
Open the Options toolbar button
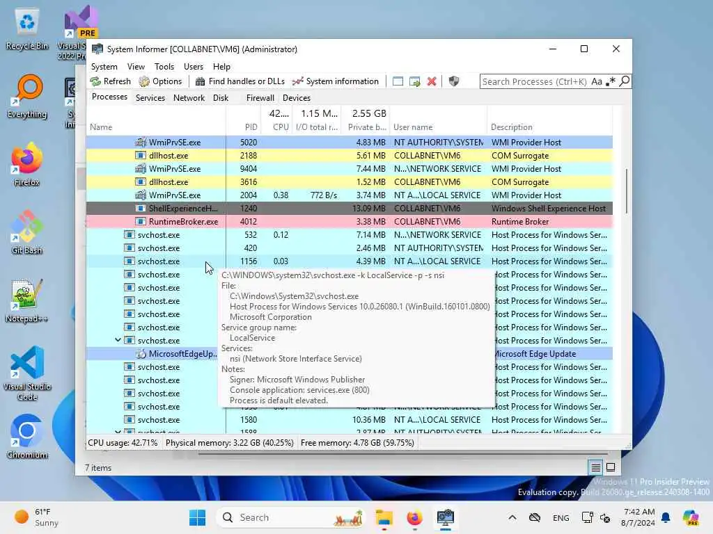(161, 81)
